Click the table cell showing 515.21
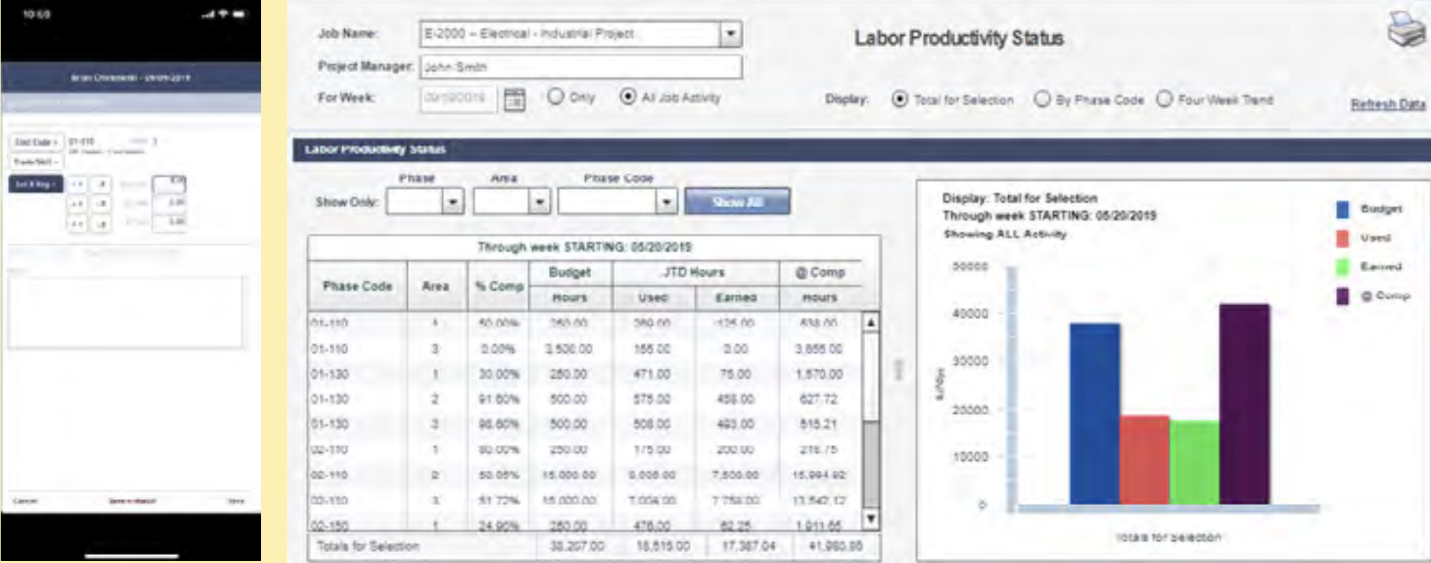 tap(819, 424)
